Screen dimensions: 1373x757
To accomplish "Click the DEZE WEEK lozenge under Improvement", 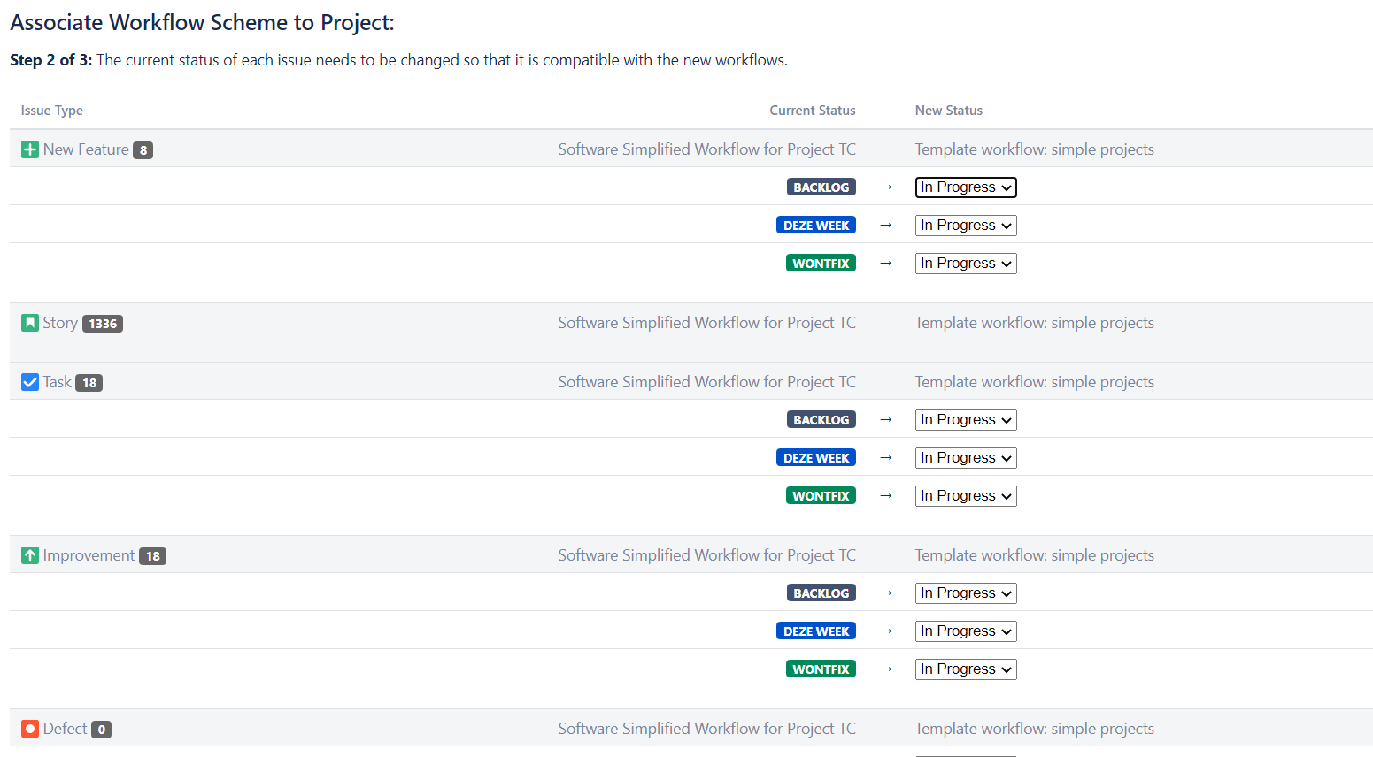I will [x=816, y=631].
